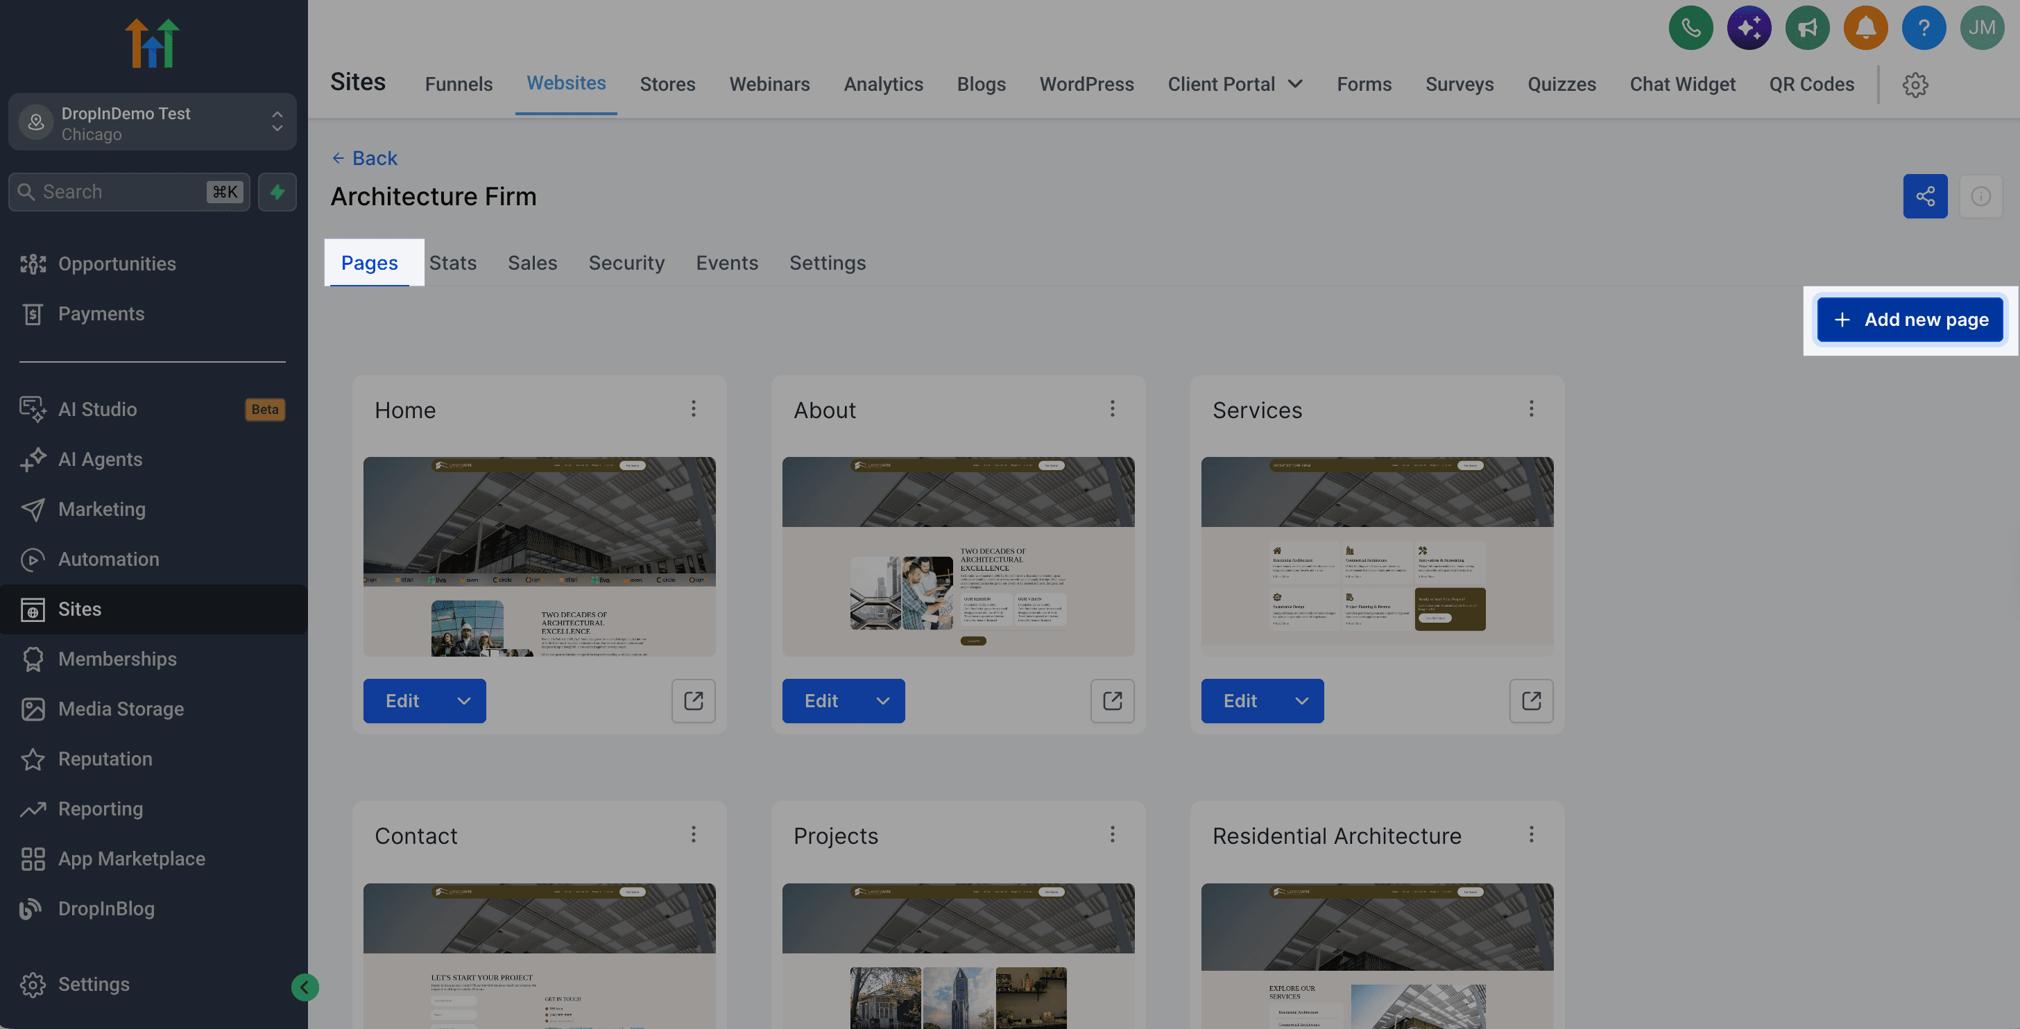Open the JM user avatar menu
2020x1029 pixels.
(1983, 28)
